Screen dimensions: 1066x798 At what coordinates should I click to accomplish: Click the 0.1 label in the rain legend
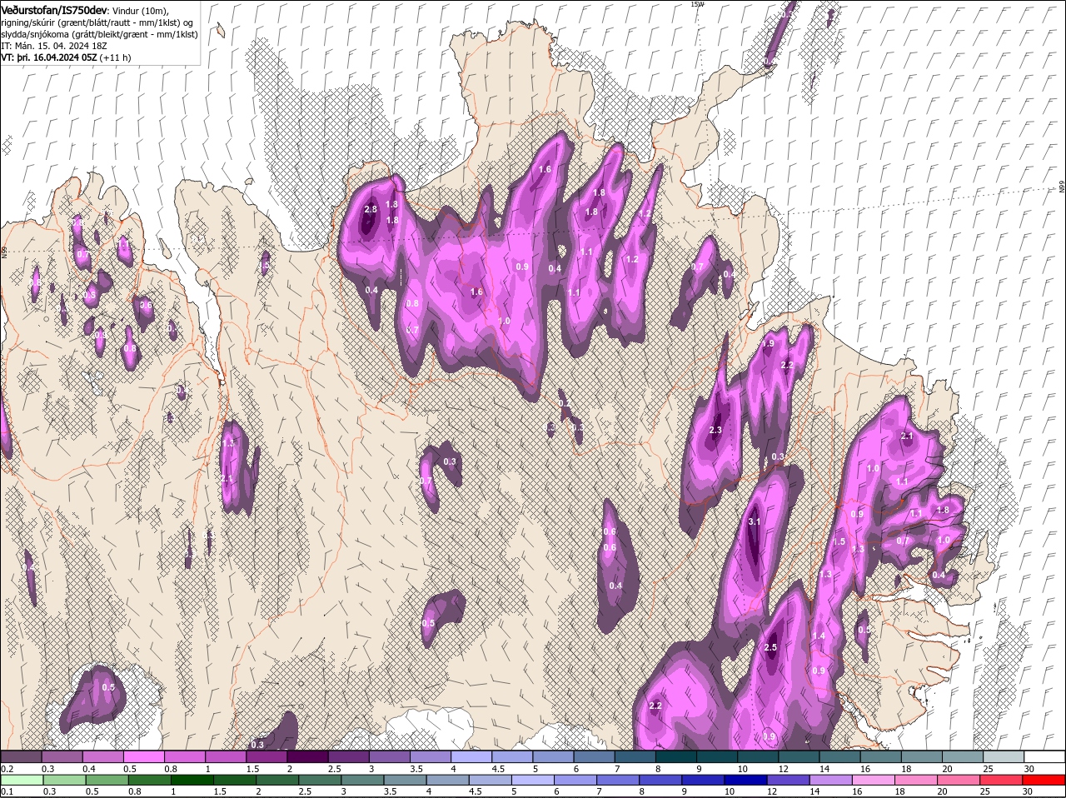coord(7,791)
